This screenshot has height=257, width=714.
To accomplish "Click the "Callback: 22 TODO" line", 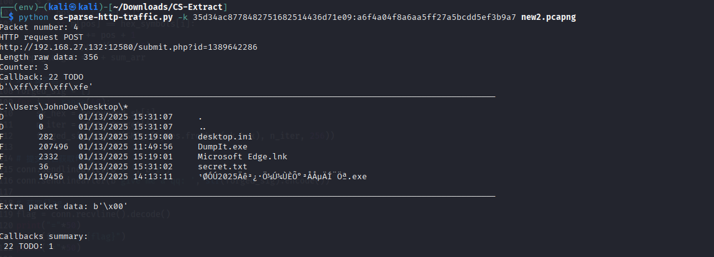I will tap(41, 77).
